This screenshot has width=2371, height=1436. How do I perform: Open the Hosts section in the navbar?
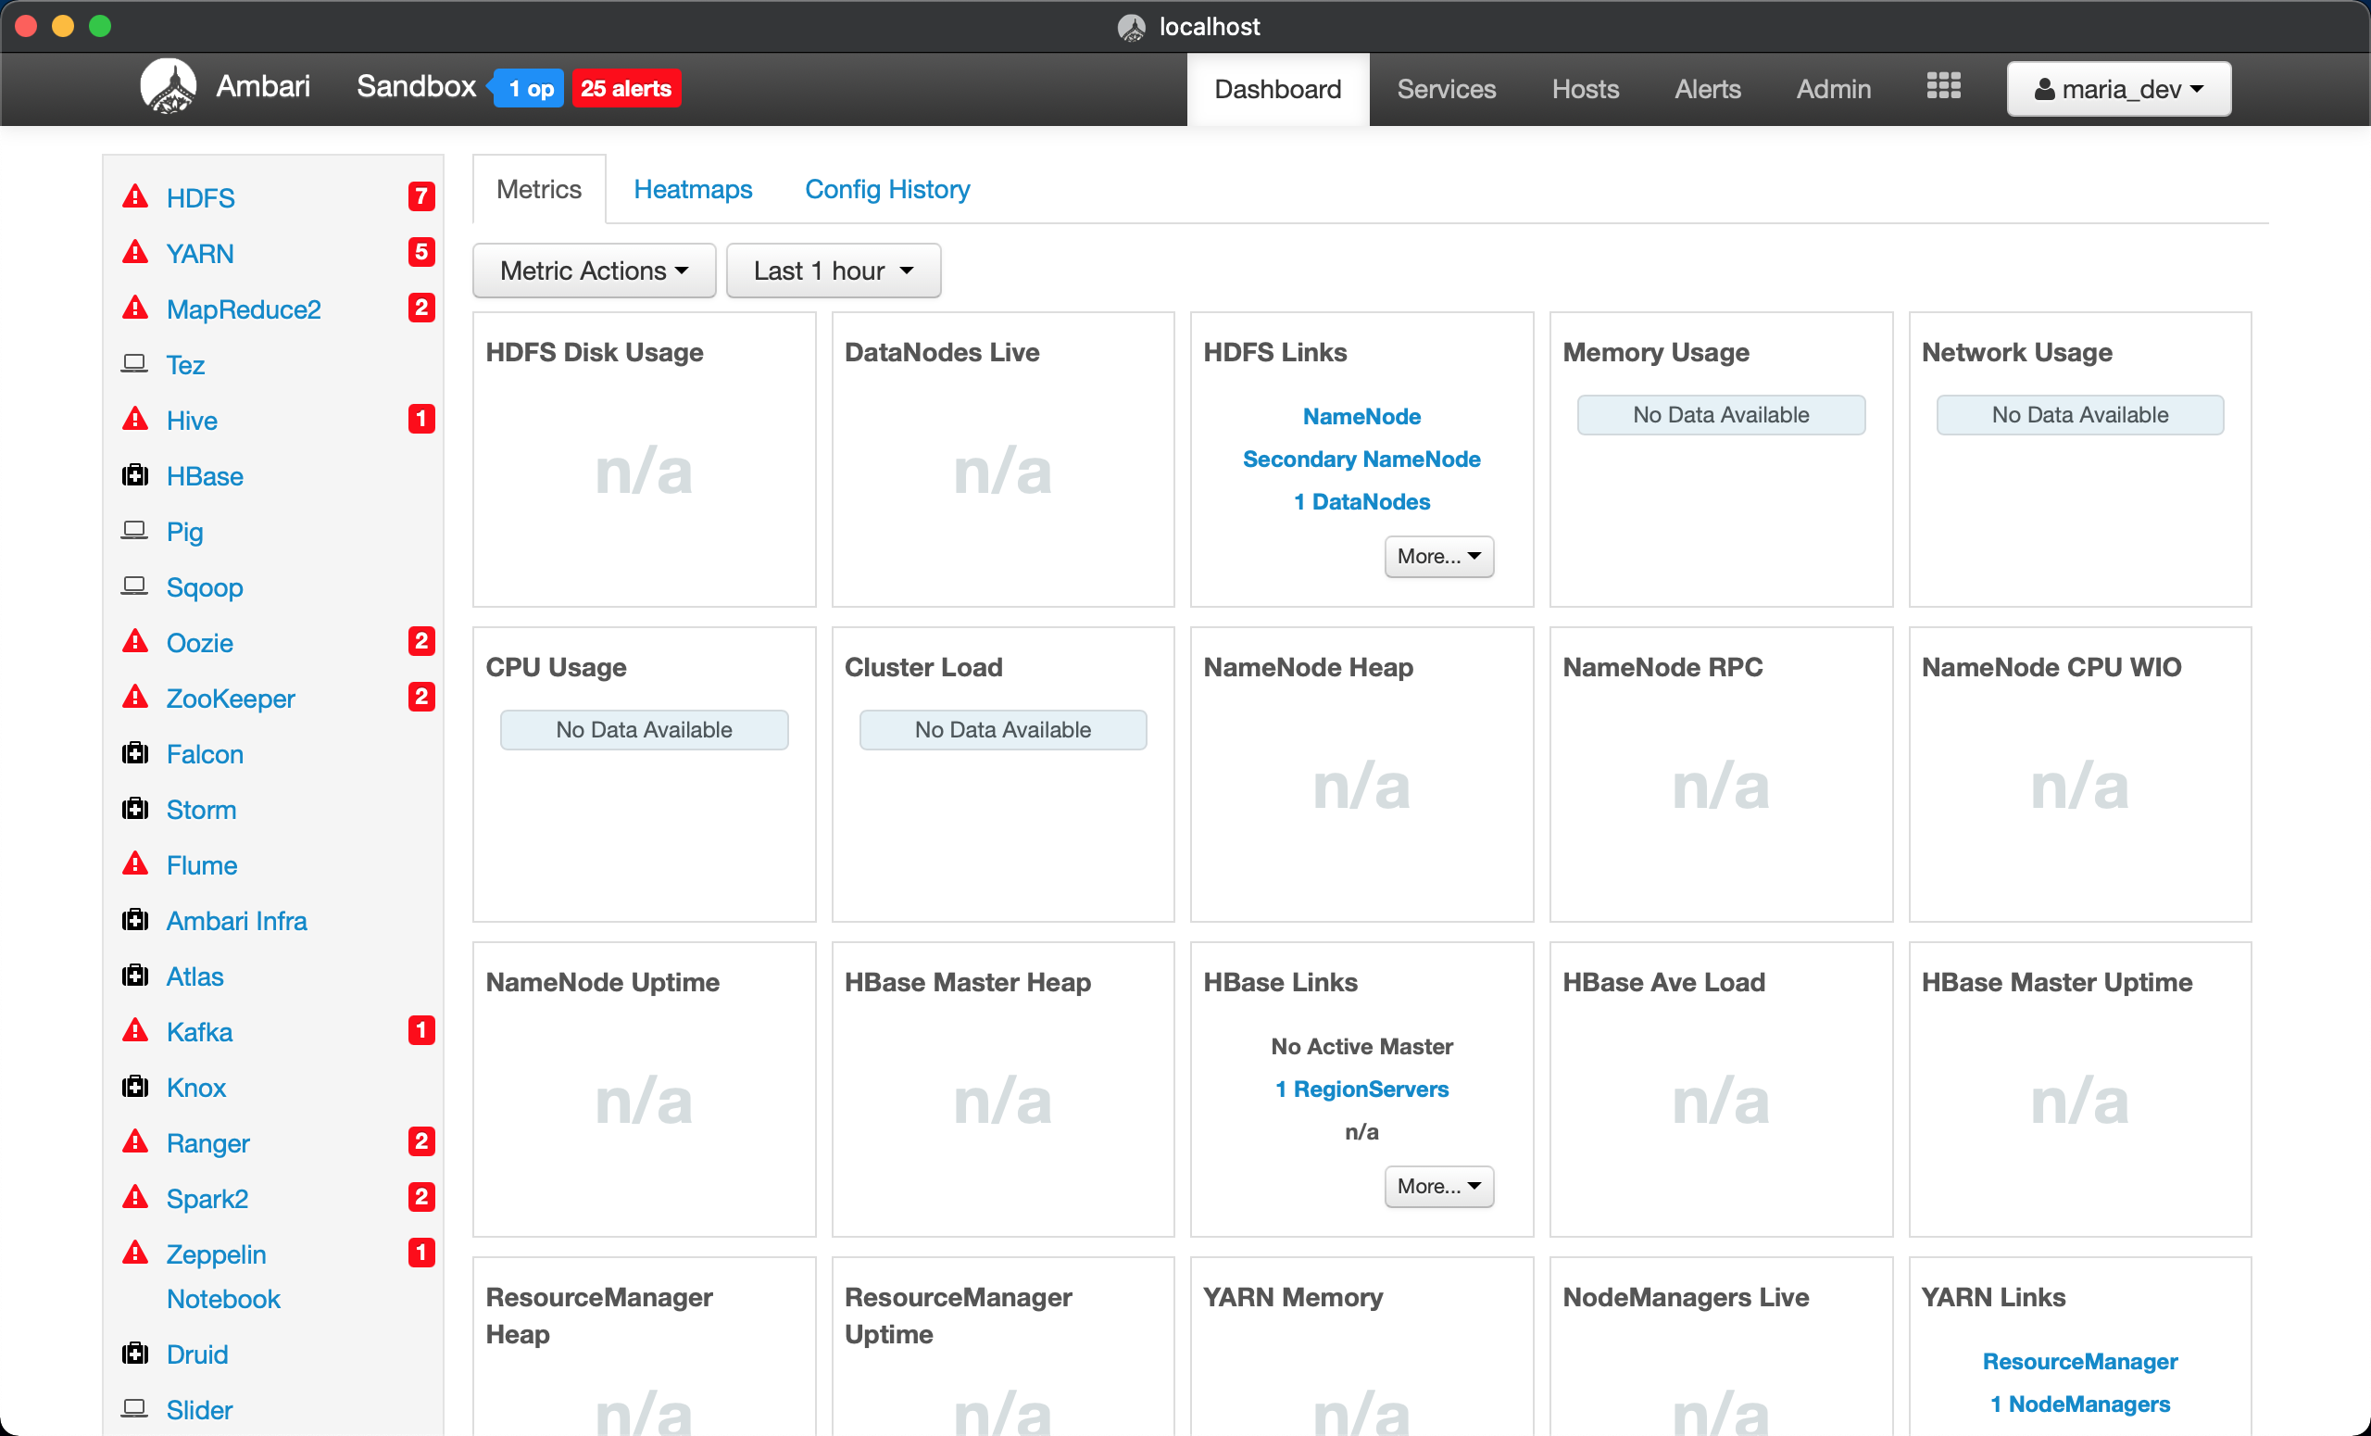pos(1585,89)
